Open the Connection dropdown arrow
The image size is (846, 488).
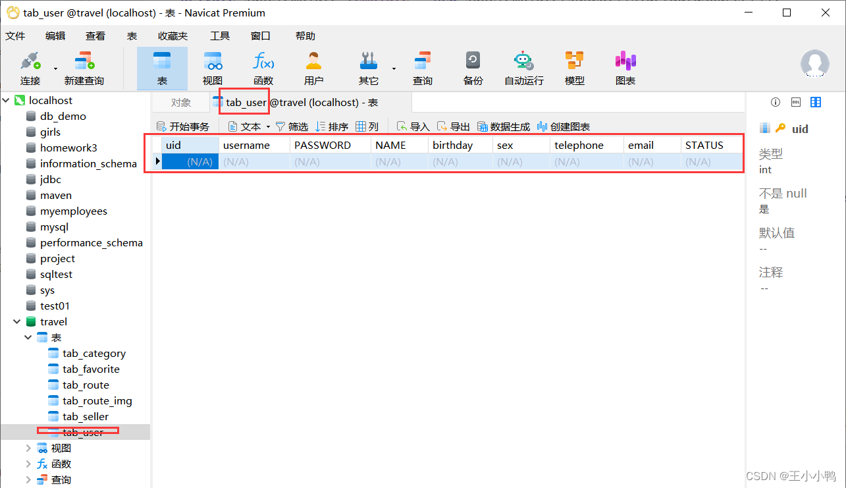click(55, 68)
